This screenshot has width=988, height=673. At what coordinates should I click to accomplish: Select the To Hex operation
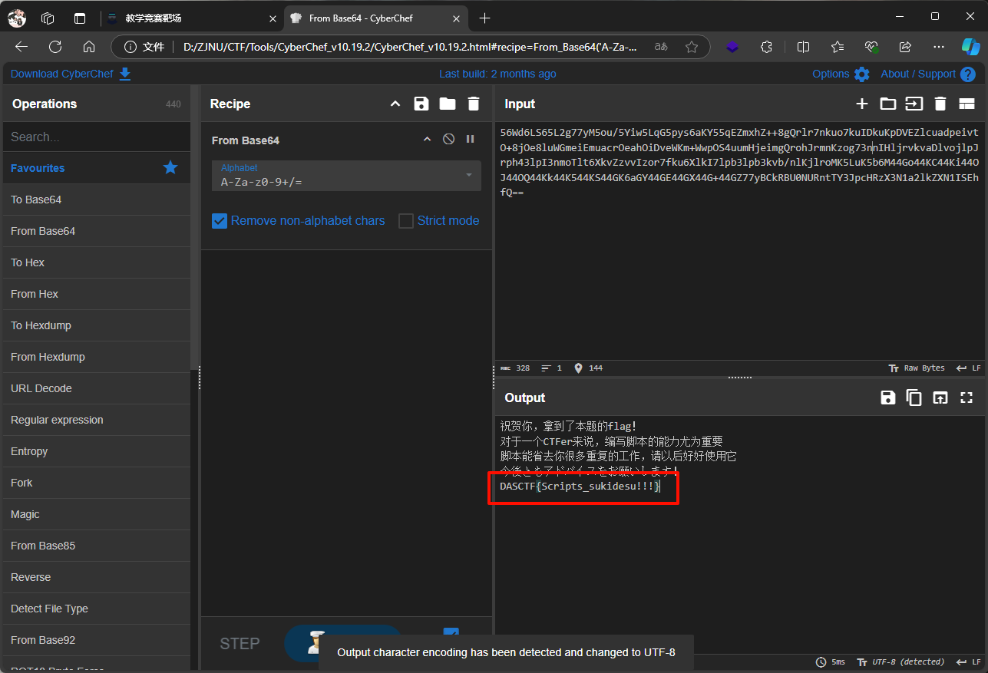coord(97,262)
